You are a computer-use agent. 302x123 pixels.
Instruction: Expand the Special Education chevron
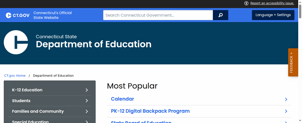pyautogui.click(x=87, y=121)
